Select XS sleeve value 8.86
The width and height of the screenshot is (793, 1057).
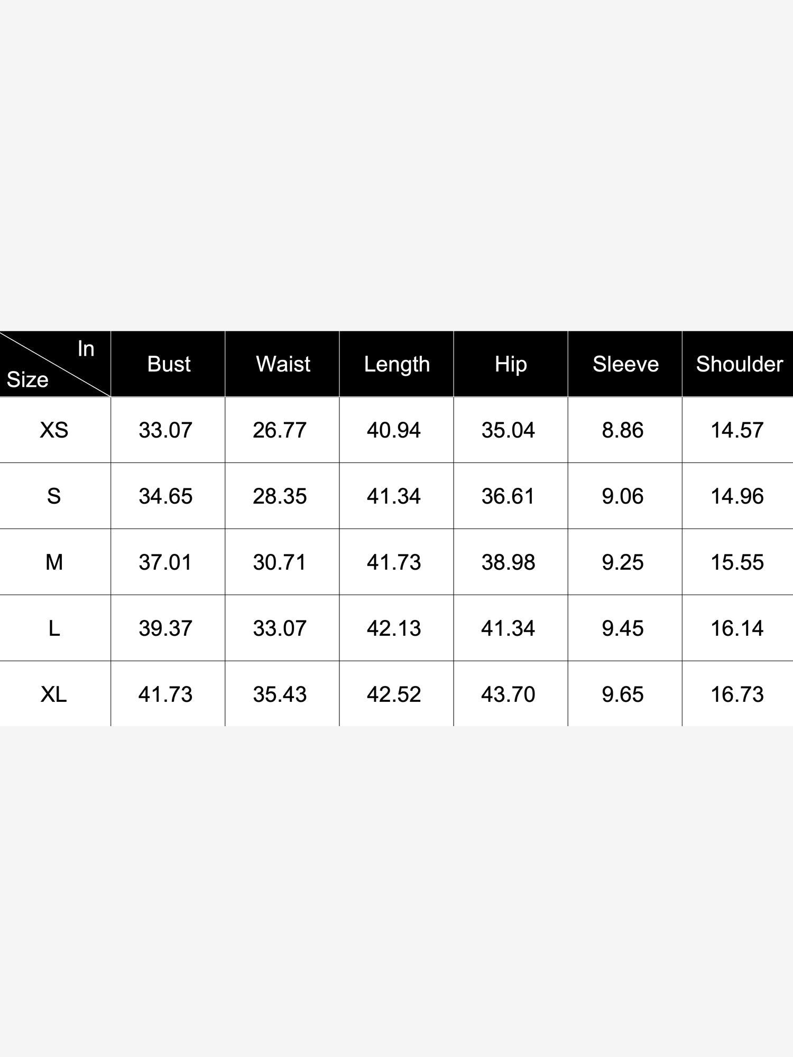[623, 430]
